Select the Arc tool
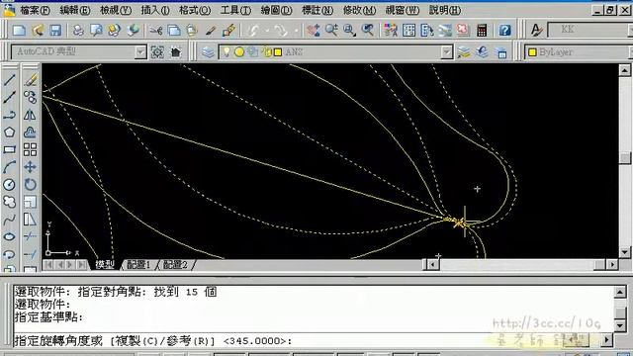The image size is (633, 356). click(10, 167)
